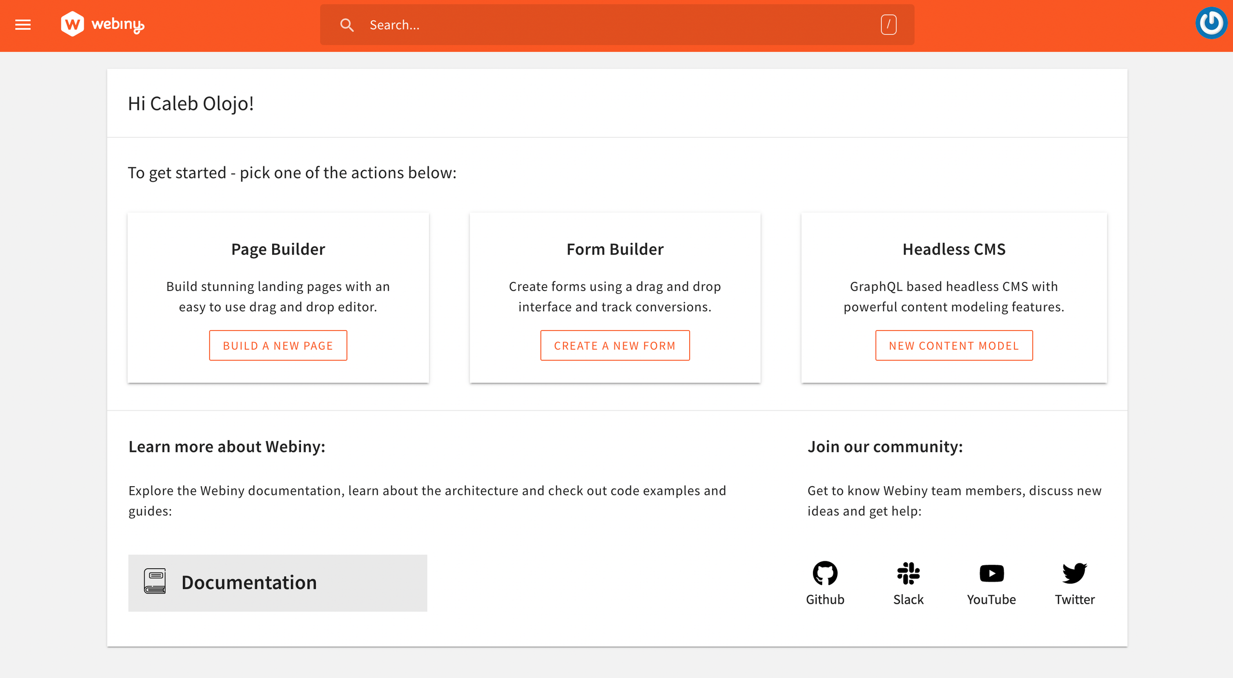
Task: Click the search magnifier icon
Action: (347, 25)
